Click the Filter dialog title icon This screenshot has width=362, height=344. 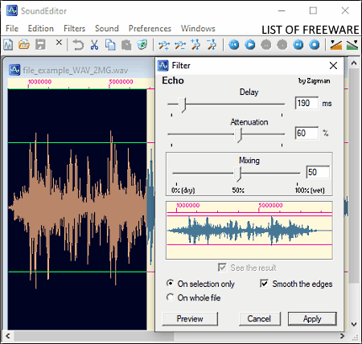[x=163, y=65]
